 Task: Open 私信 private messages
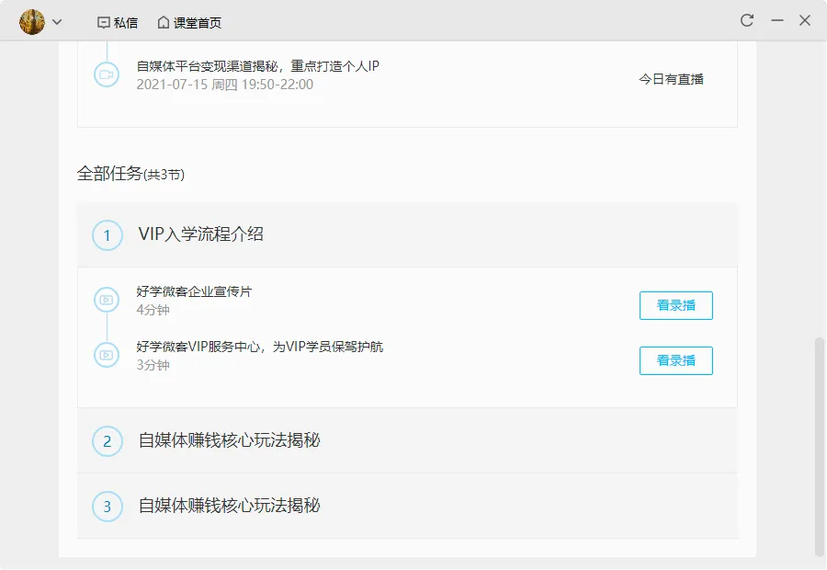[118, 23]
